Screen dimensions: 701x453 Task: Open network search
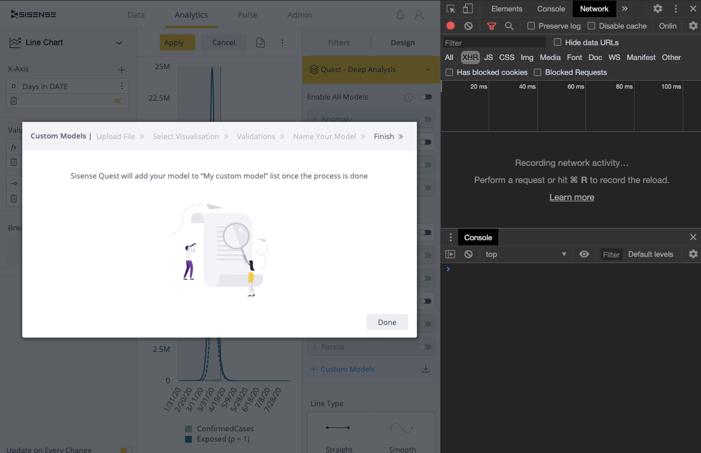pyautogui.click(x=509, y=26)
